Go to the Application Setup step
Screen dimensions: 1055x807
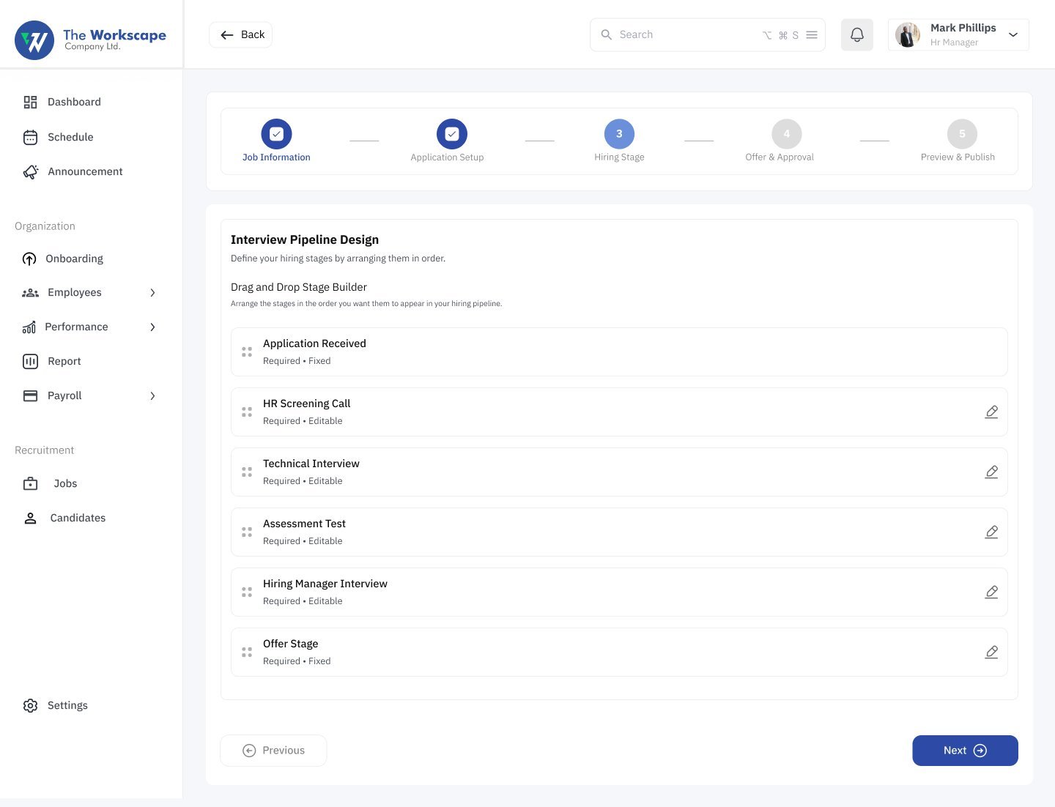tap(448, 141)
